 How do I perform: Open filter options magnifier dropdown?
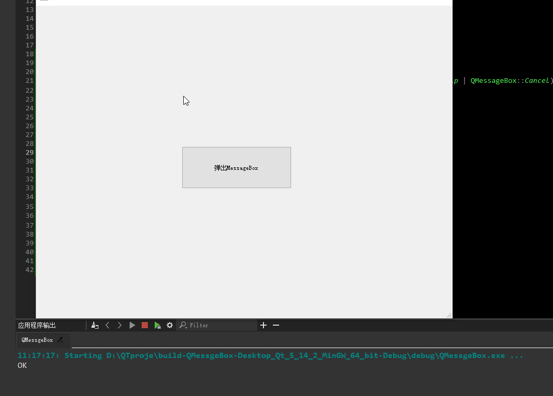point(183,325)
